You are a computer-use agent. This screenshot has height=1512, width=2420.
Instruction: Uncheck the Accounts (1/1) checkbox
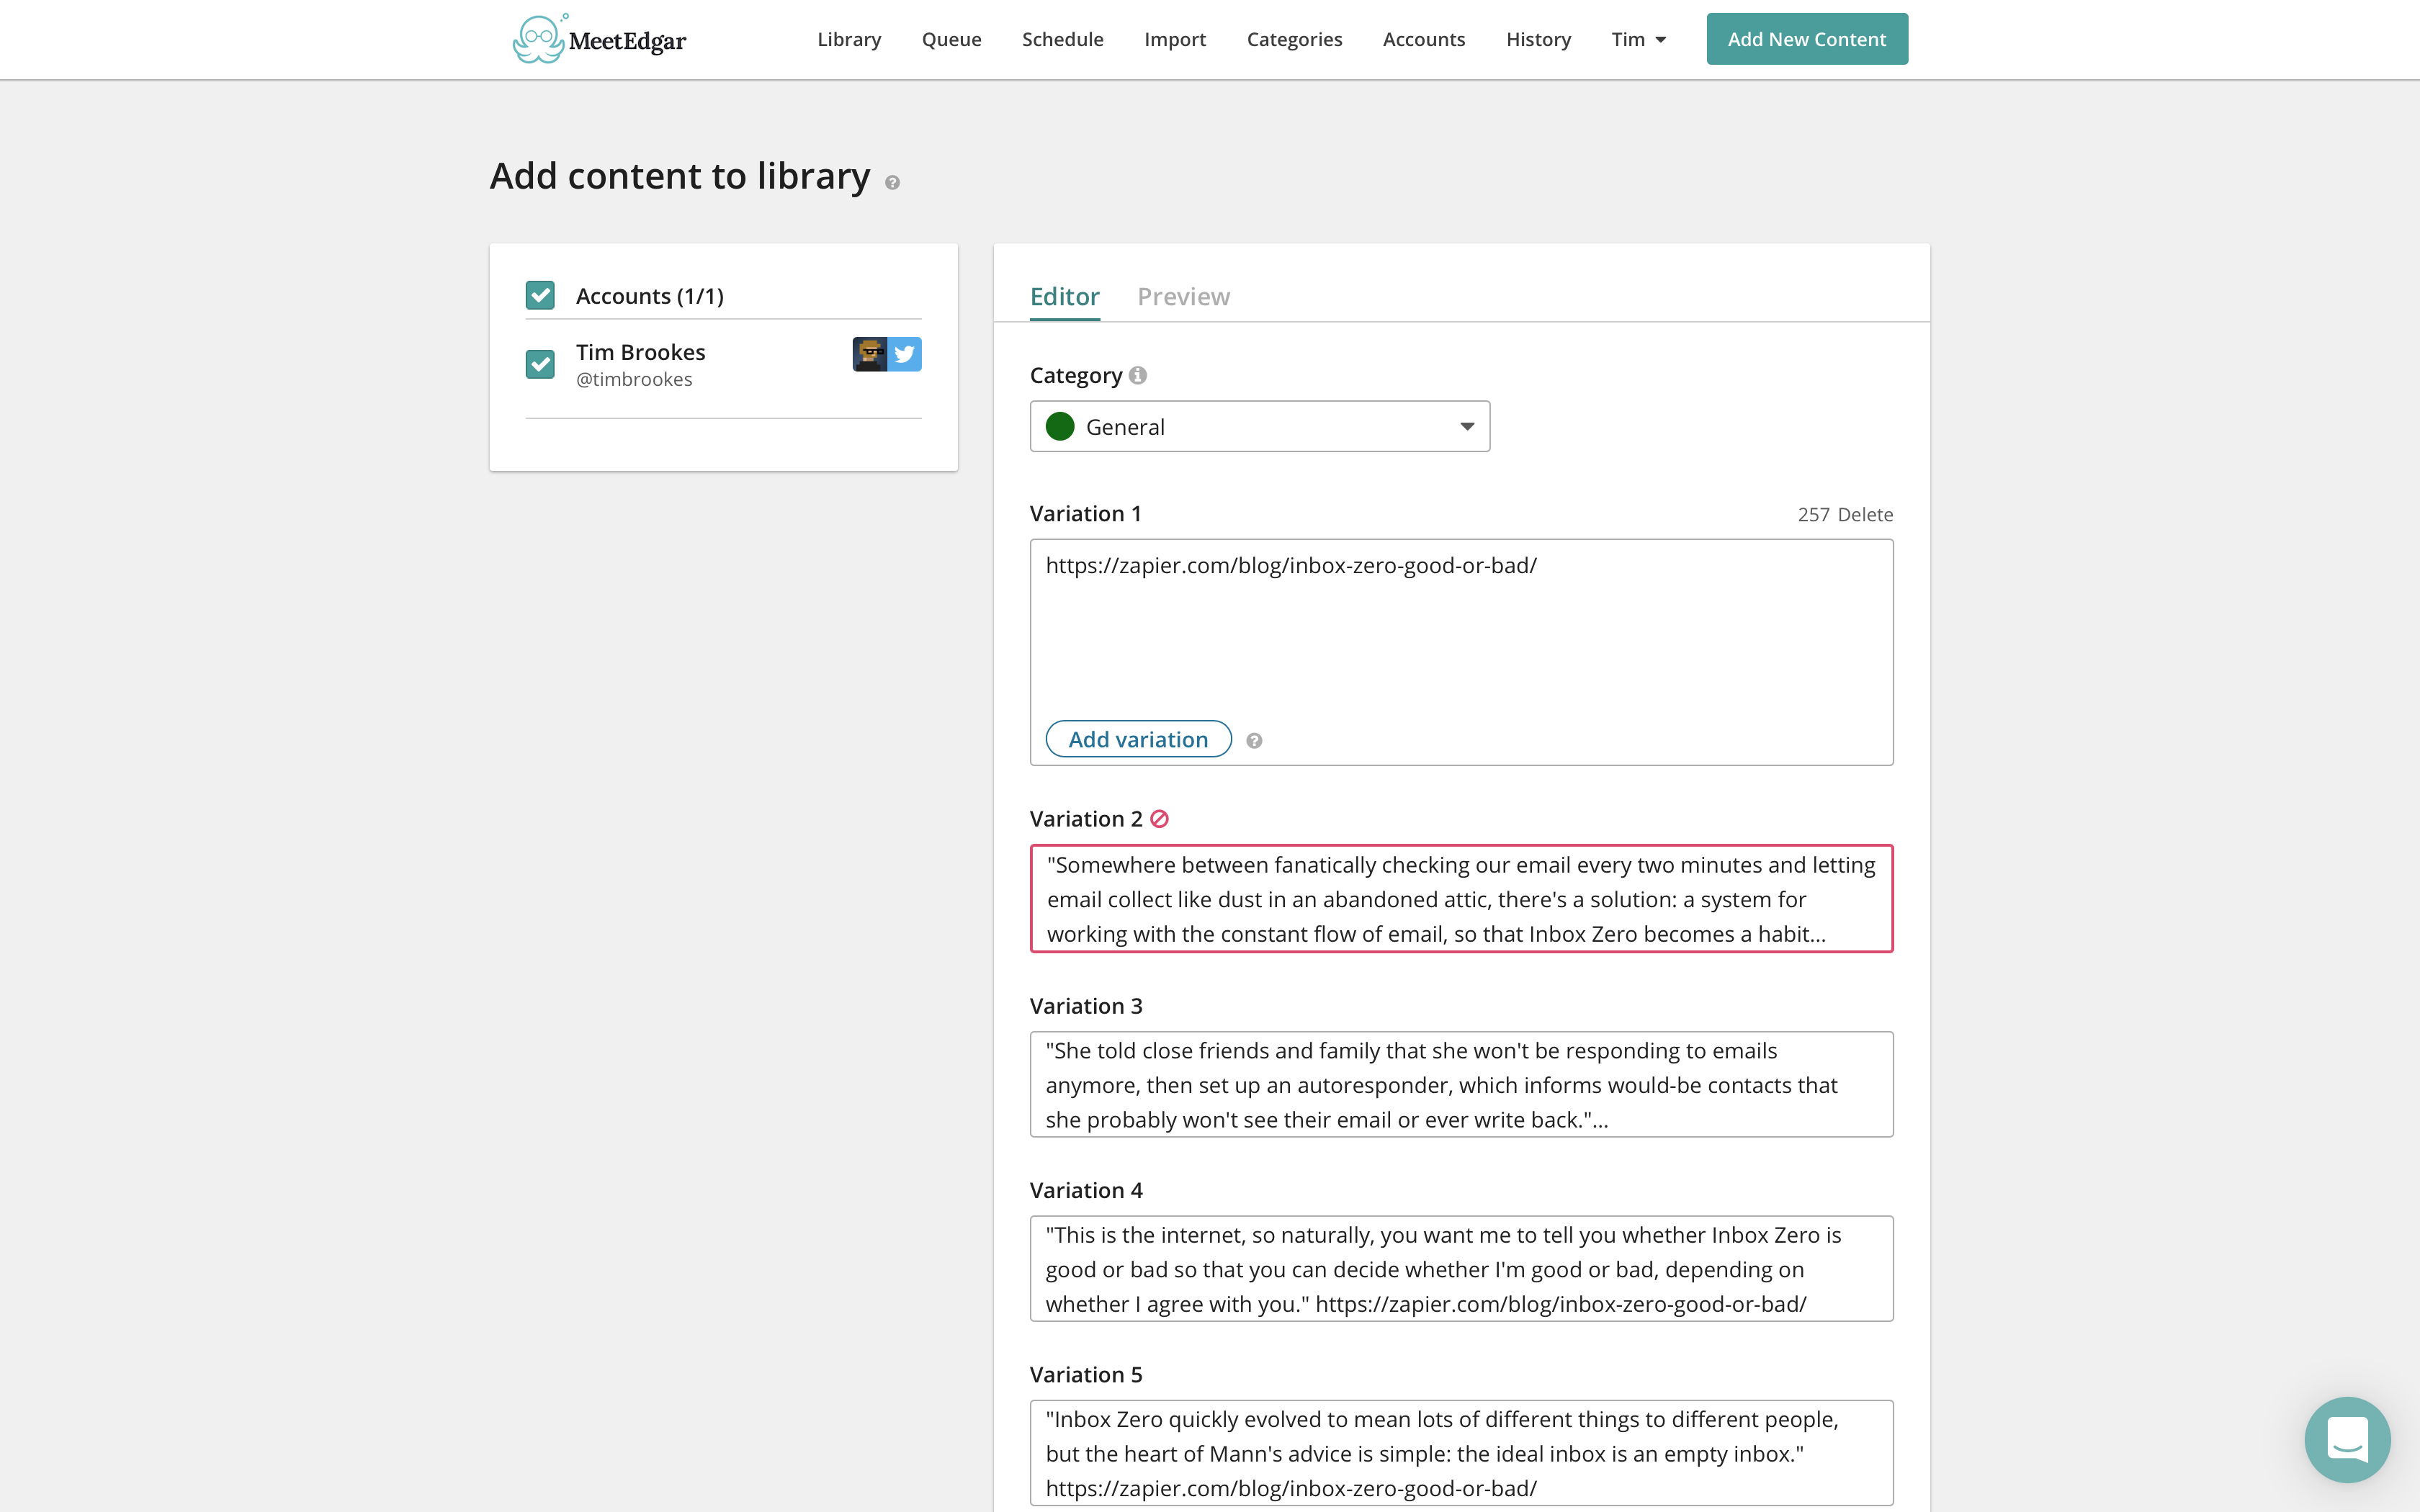point(540,295)
